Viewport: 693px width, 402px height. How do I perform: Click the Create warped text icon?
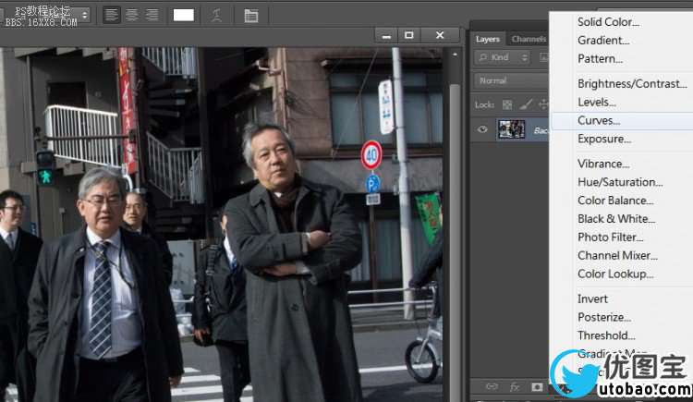216,16
